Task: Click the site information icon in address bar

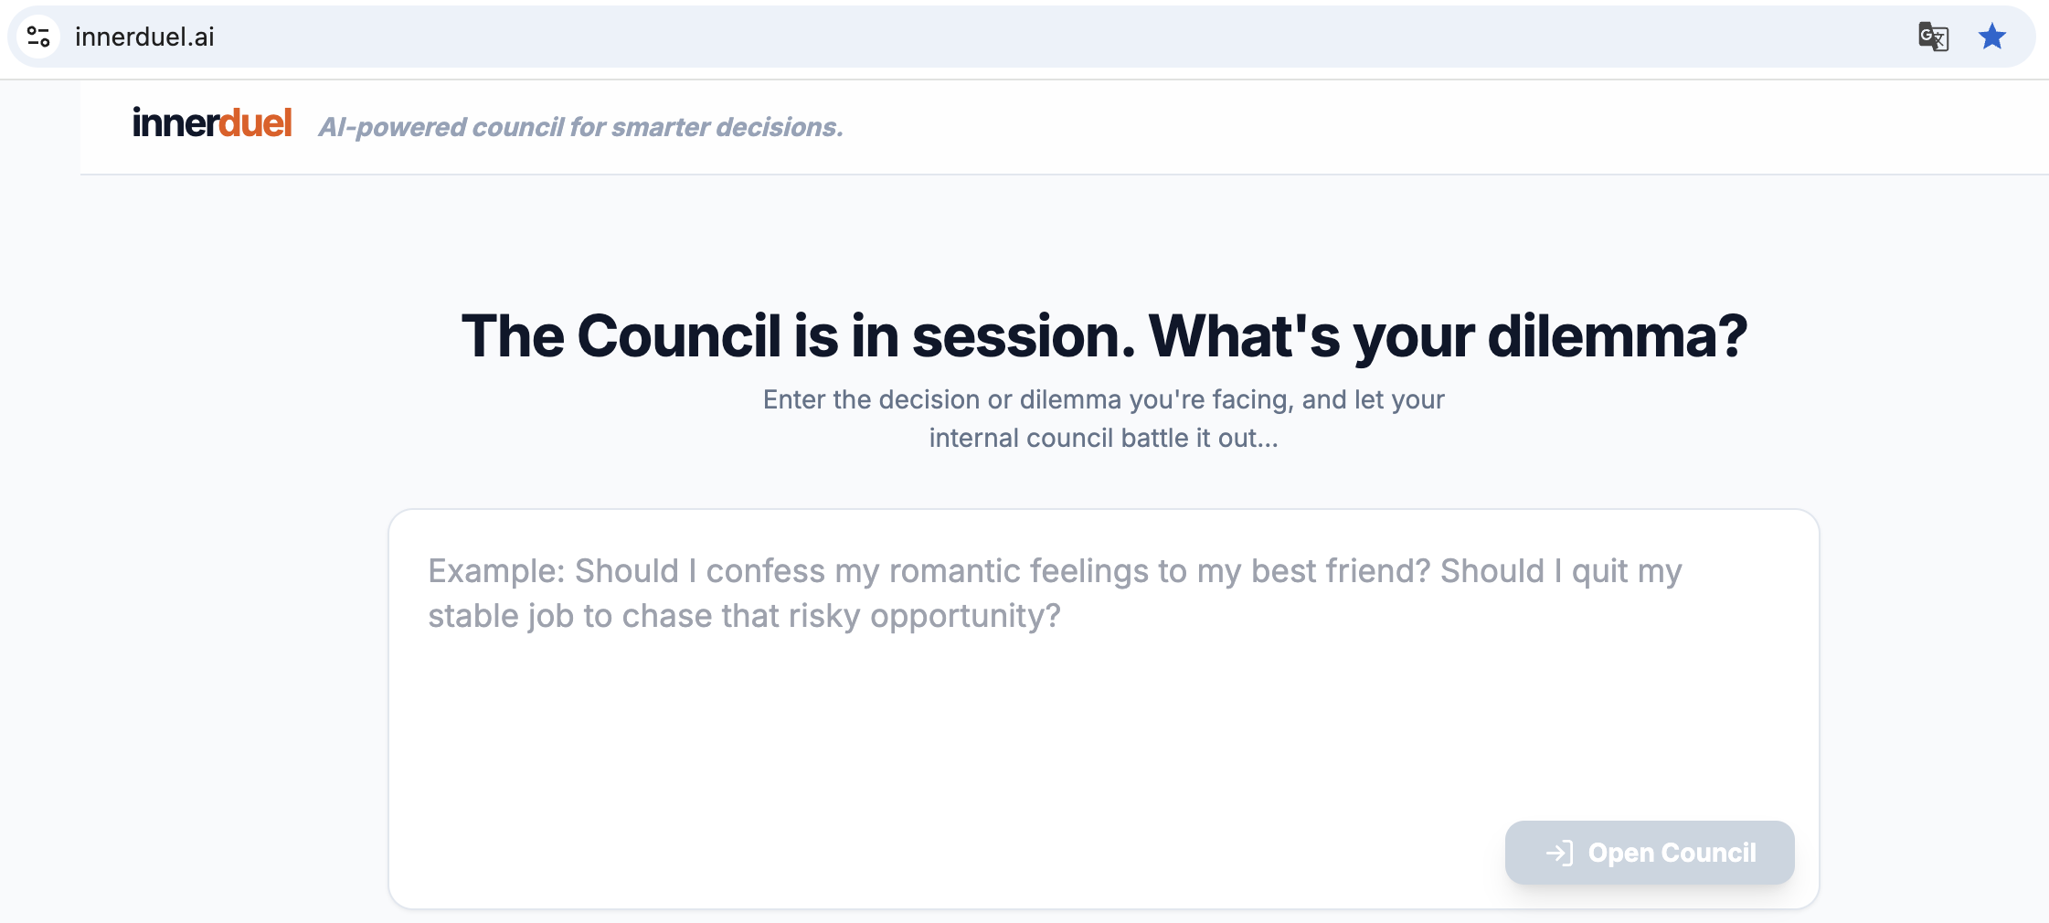Action: click(x=38, y=37)
